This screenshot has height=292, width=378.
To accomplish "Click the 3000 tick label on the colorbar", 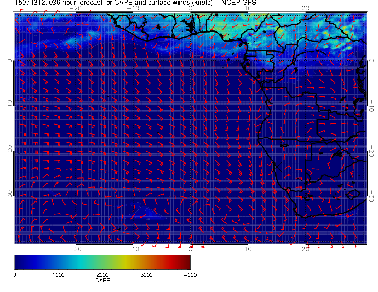I will [146, 275].
